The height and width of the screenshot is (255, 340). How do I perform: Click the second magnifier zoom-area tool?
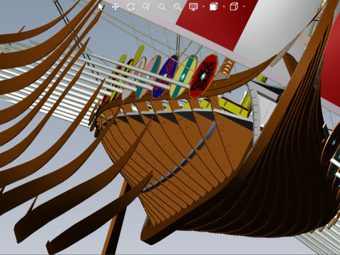click(161, 7)
